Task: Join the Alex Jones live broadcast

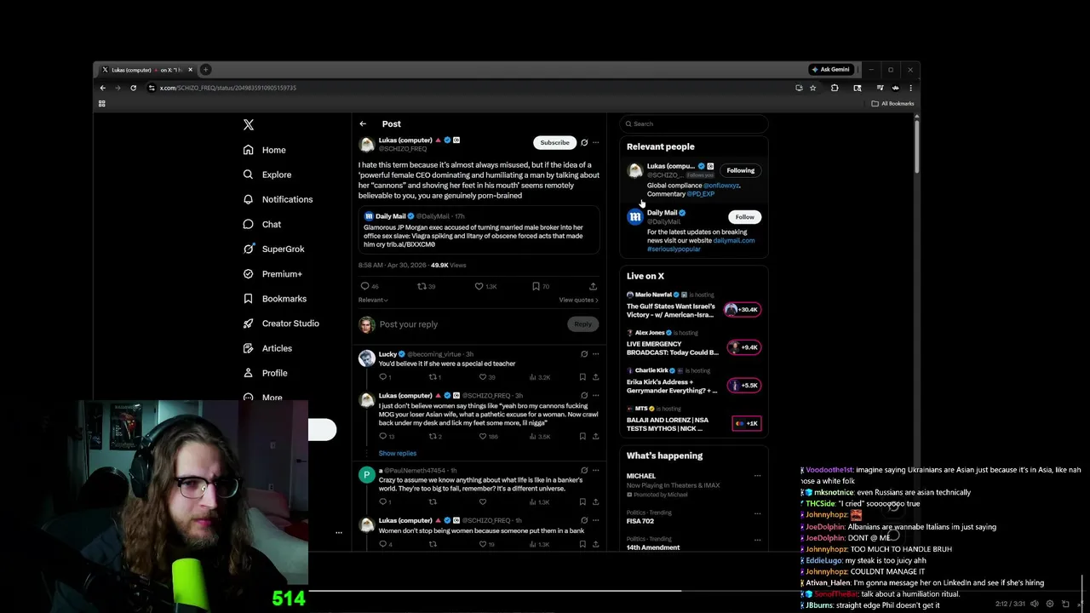Action: coord(743,347)
